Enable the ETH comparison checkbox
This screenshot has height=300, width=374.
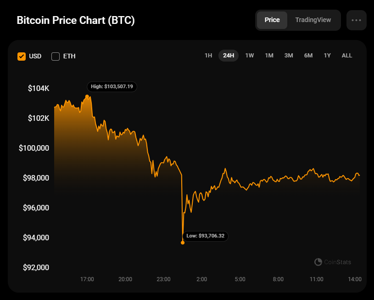56,57
